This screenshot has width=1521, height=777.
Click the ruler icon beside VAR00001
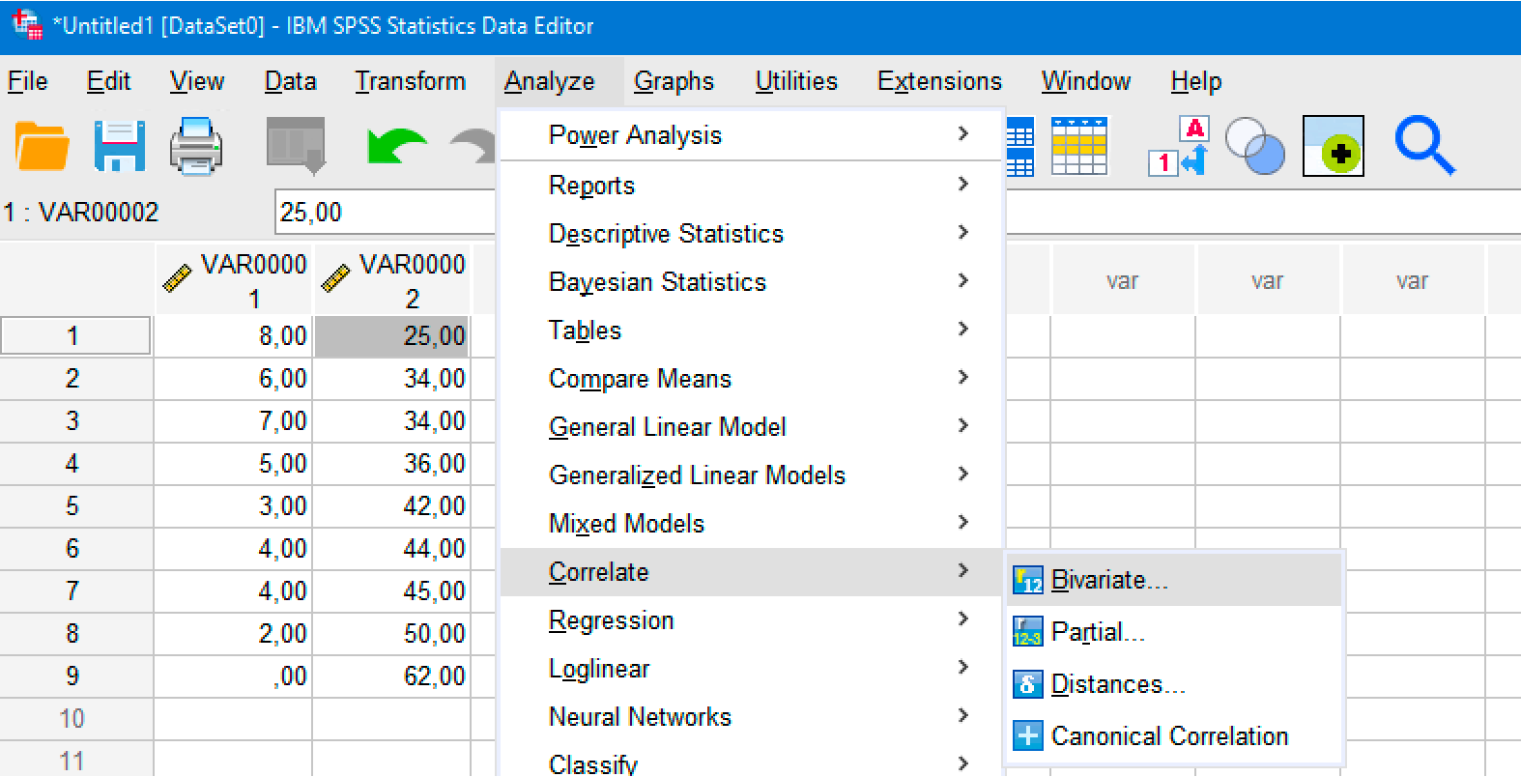tap(178, 278)
